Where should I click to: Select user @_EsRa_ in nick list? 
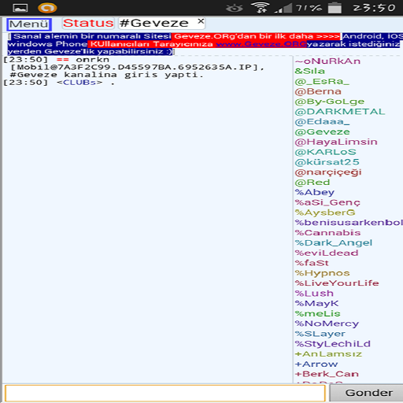[322, 81]
